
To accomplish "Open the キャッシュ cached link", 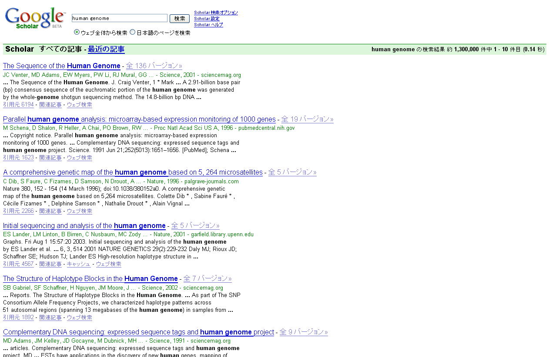I will pos(79,264).
